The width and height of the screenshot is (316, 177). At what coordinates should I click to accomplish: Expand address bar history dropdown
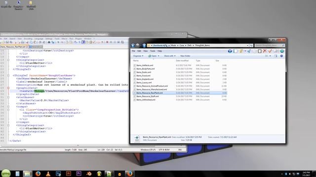click(x=247, y=46)
